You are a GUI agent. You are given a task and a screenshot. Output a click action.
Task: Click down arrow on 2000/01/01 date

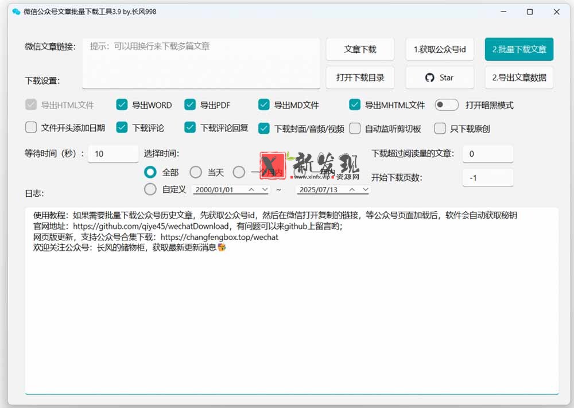pos(265,189)
